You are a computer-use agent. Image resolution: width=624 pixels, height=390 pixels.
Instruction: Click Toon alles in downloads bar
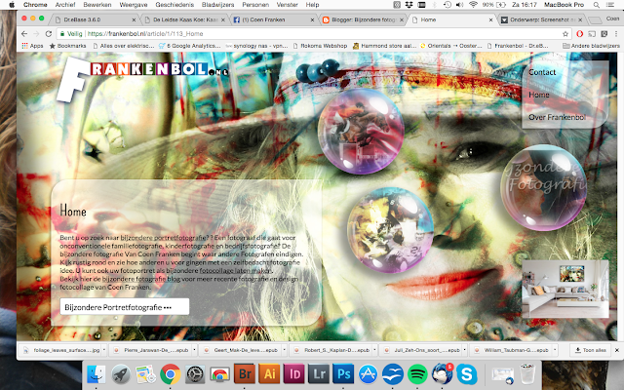pos(591,350)
